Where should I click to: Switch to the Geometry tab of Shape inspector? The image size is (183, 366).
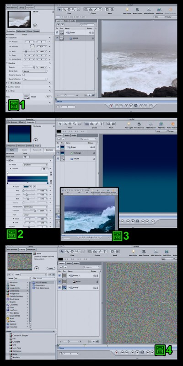[x=49, y=150]
